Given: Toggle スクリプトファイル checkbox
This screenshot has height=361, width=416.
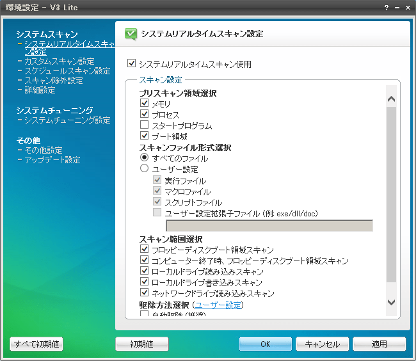Looking at the screenshot, I should 157,202.
